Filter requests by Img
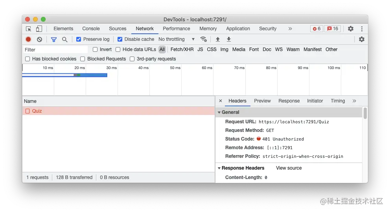The image size is (390, 212). click(x=224, y=49)
